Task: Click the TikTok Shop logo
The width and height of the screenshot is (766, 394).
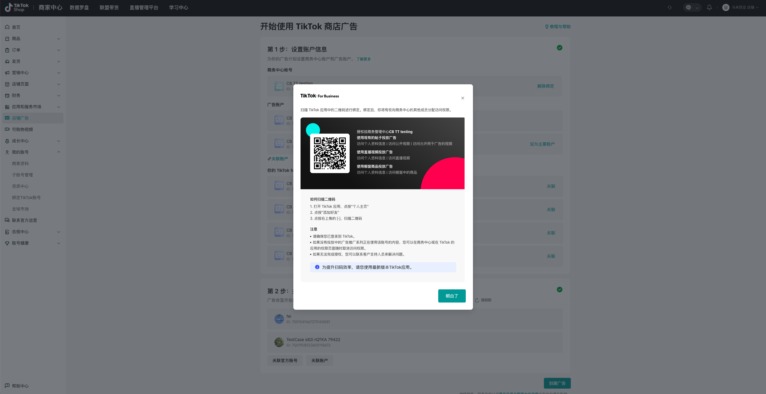Action: [x=17, y=7]
